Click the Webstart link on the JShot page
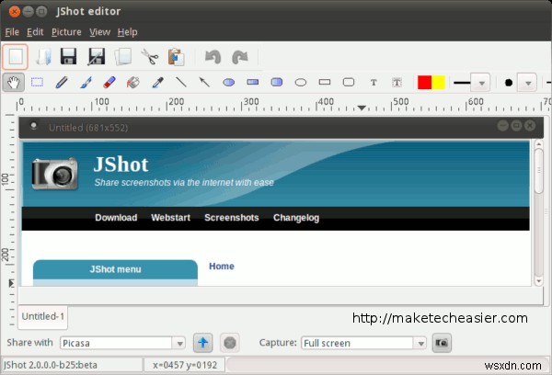 171,218
